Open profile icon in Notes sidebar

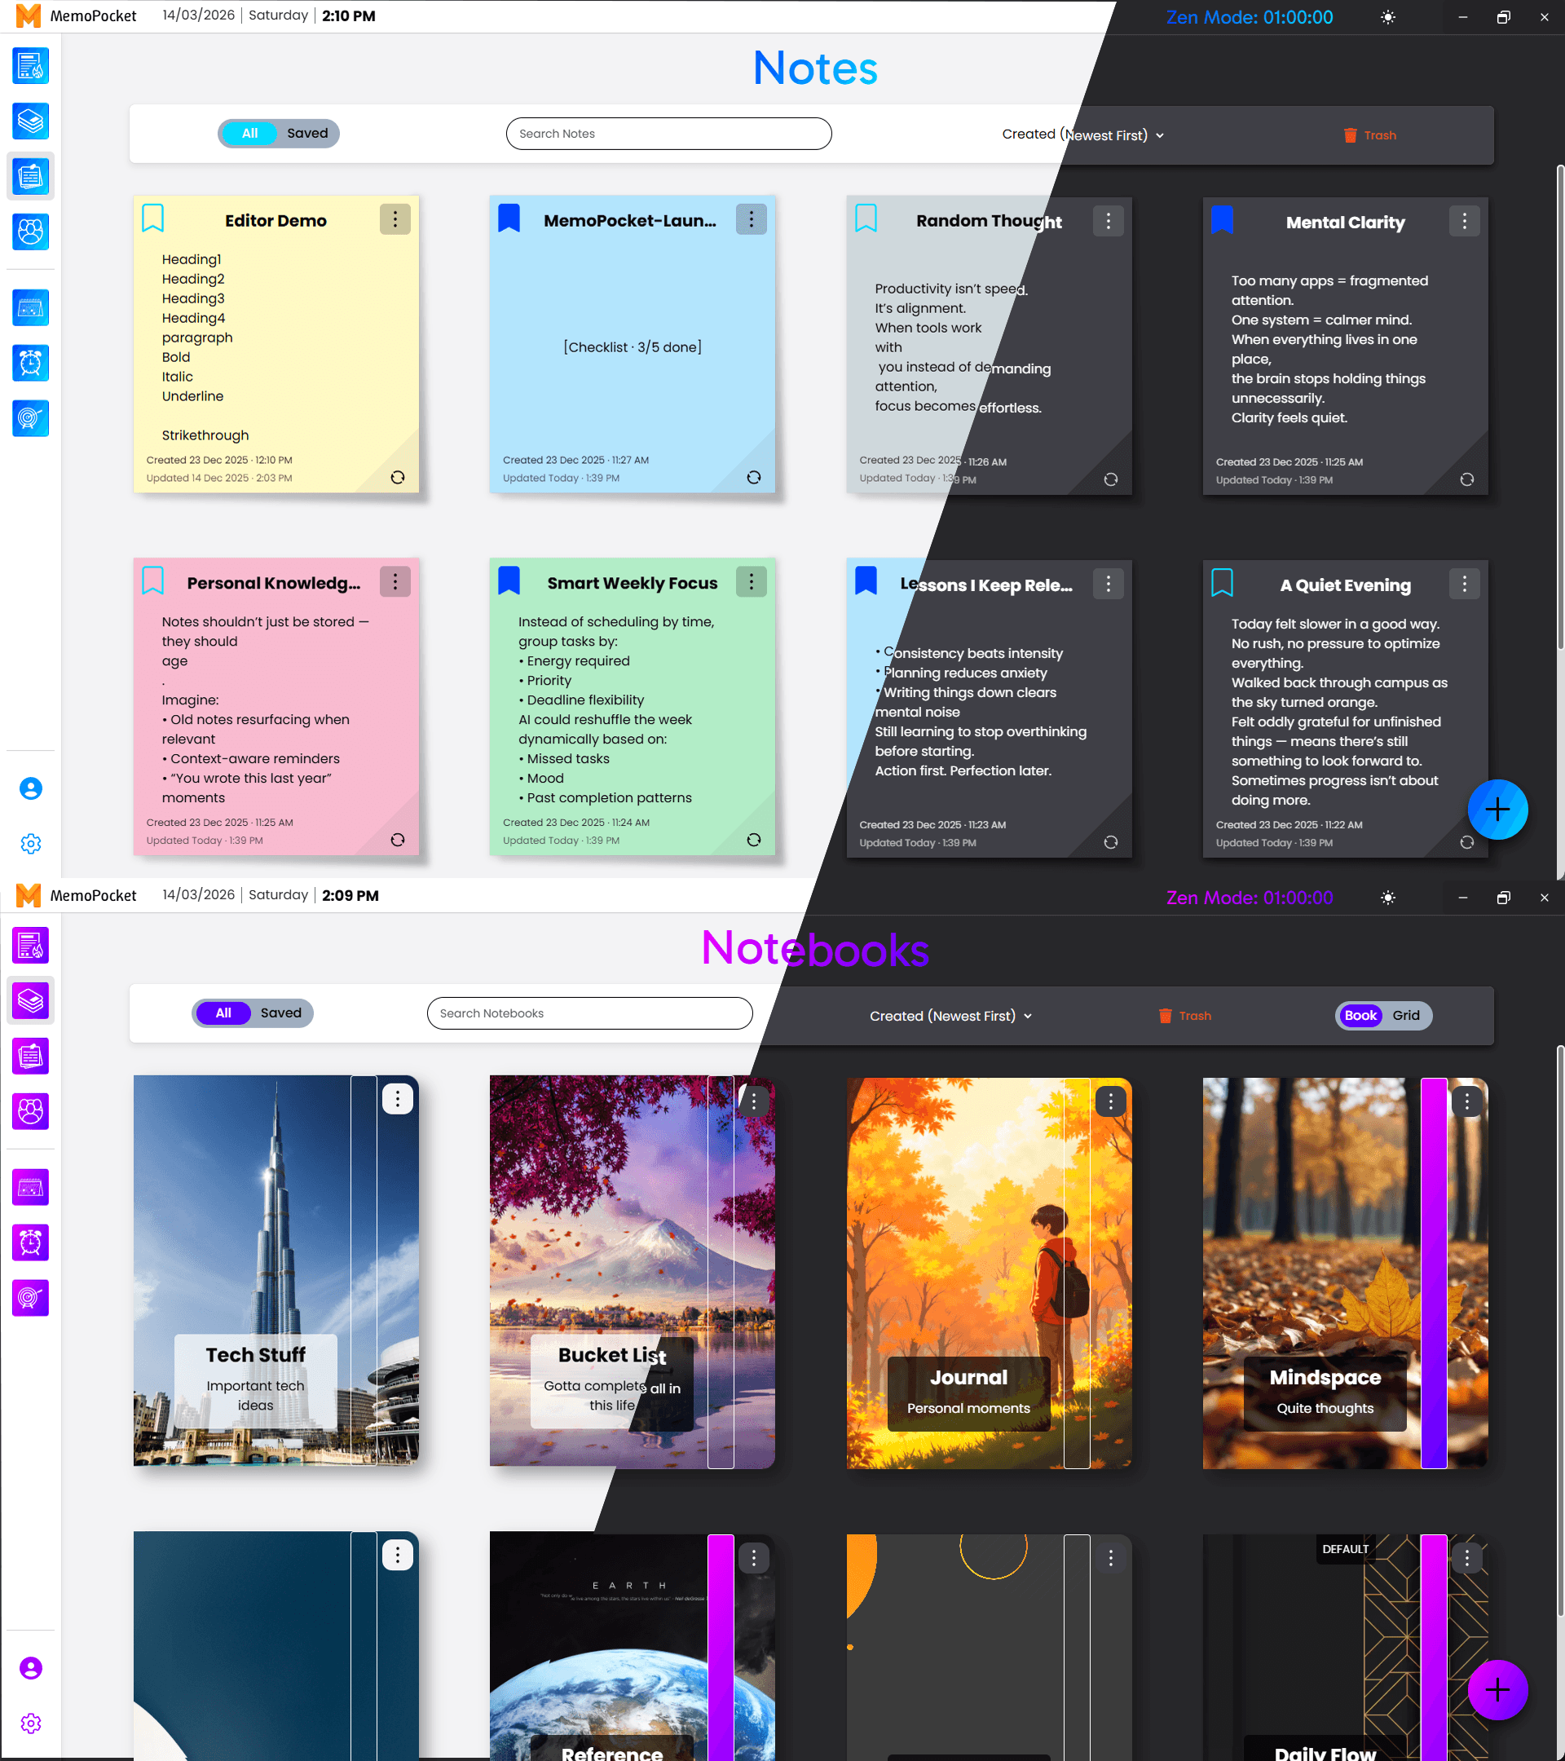(31, 788)
